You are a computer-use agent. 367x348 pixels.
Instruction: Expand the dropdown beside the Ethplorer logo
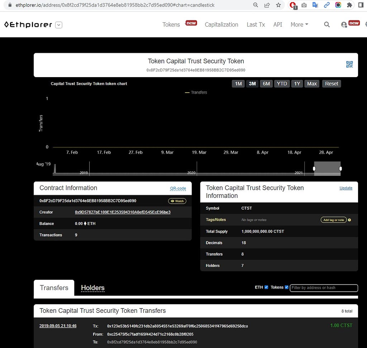click(59, 25)
